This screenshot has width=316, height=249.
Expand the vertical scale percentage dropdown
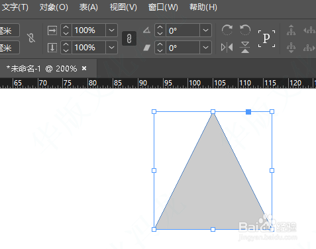tap(111, 48)
